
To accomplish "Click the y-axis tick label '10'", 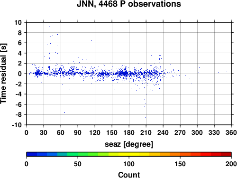I will 18,22.
